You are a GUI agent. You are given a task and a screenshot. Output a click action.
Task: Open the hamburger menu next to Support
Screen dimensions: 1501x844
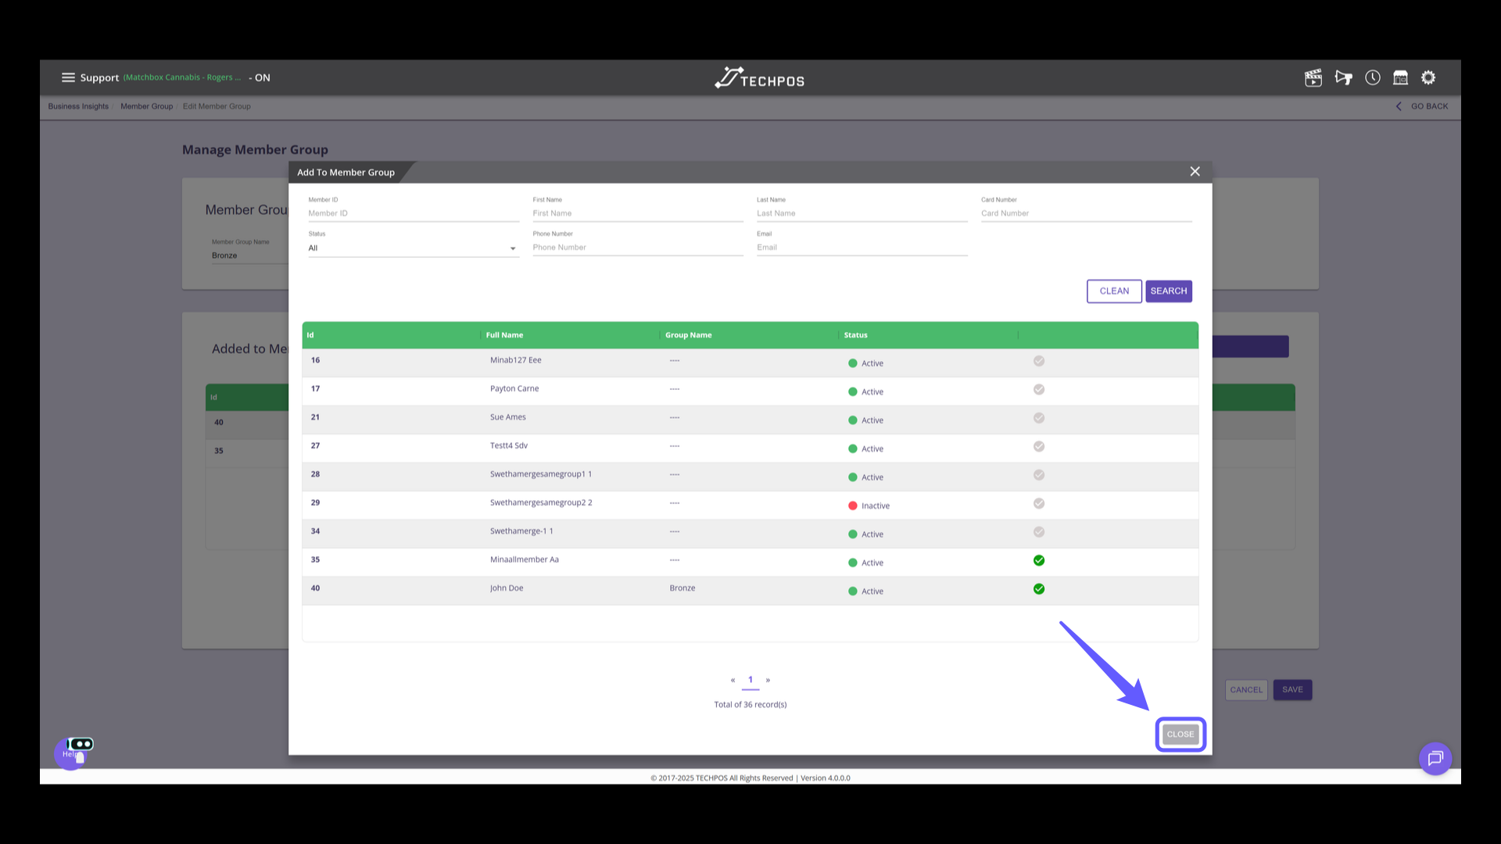click(x=68, y=77)
